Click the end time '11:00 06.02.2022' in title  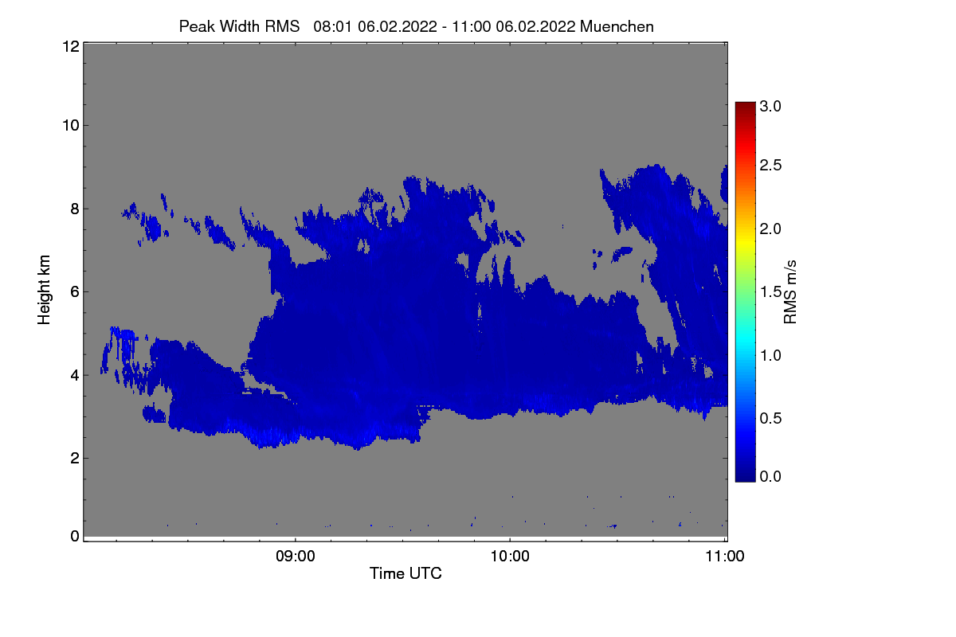(515, 26)
